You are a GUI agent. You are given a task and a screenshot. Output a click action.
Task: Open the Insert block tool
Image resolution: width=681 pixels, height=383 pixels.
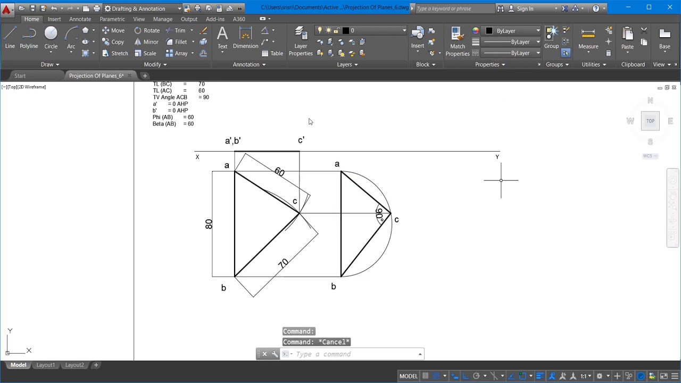pyautogui.click(x=418, y=37)
